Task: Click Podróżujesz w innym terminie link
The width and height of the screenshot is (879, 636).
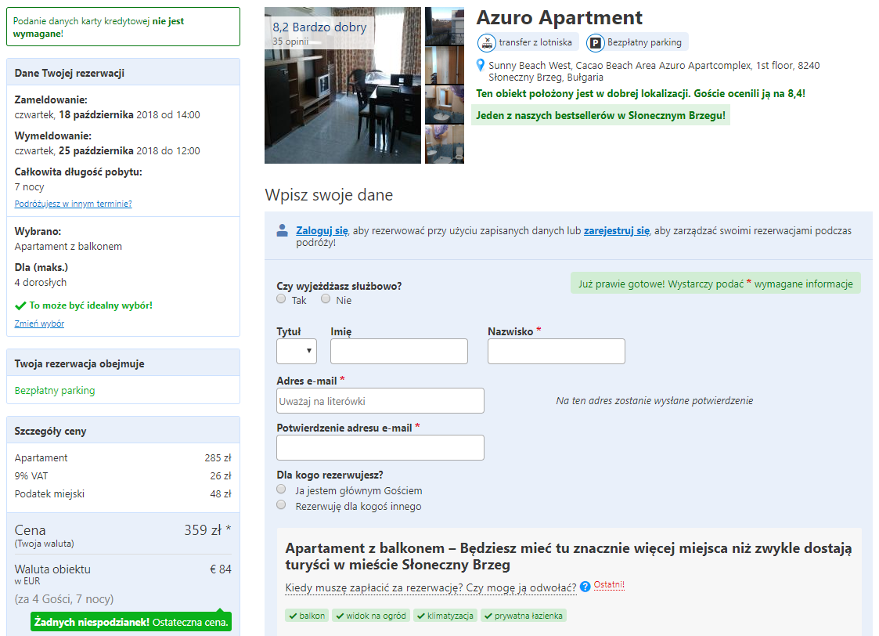Action: 74,204
